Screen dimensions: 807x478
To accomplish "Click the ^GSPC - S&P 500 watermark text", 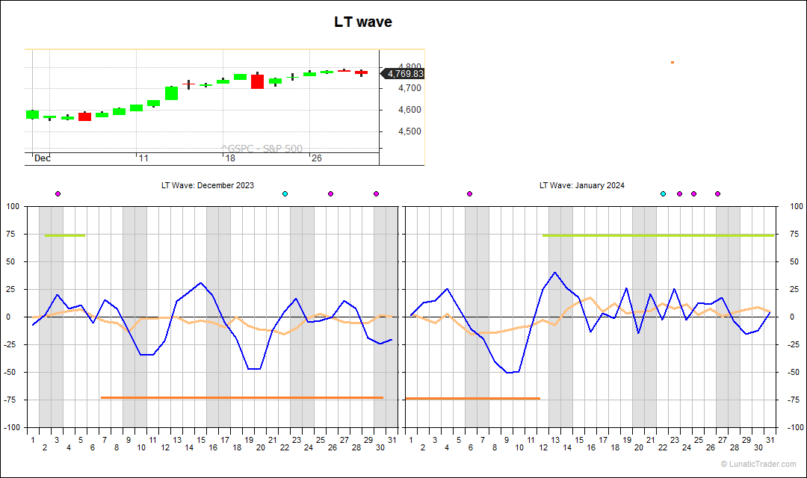I will click(263, 149).
